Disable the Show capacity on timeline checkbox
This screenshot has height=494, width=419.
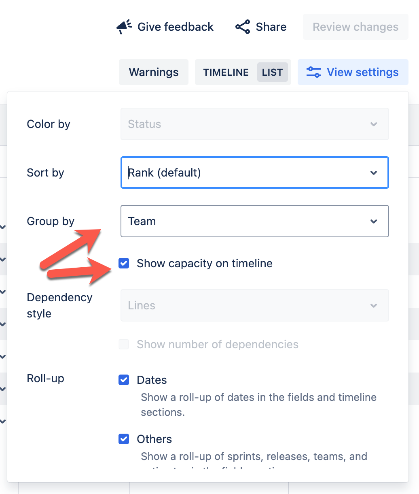[x=123, y=263]
